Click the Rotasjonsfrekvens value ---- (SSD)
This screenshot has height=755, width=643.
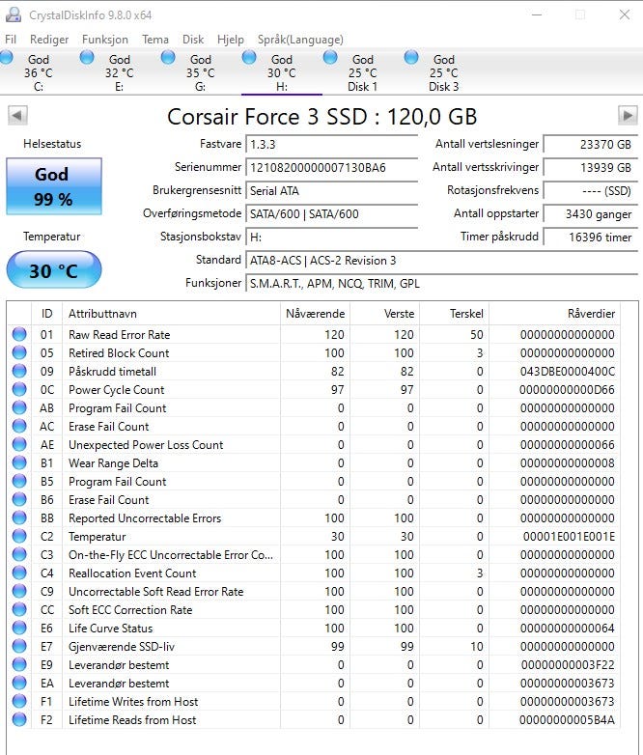tap(591, 190)
